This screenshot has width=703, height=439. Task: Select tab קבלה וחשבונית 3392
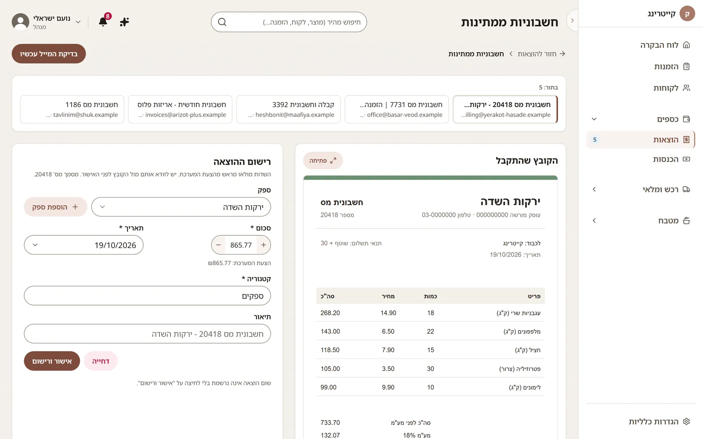(x=289, y=109)
